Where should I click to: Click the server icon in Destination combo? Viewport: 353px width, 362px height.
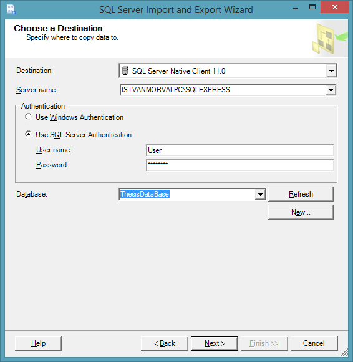(x=125, y=71)
